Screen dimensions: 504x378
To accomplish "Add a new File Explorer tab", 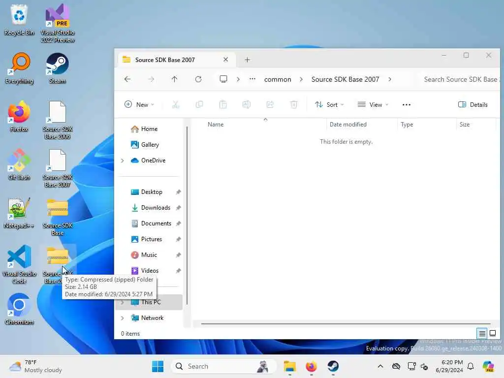I will click(x=247, y=60).
